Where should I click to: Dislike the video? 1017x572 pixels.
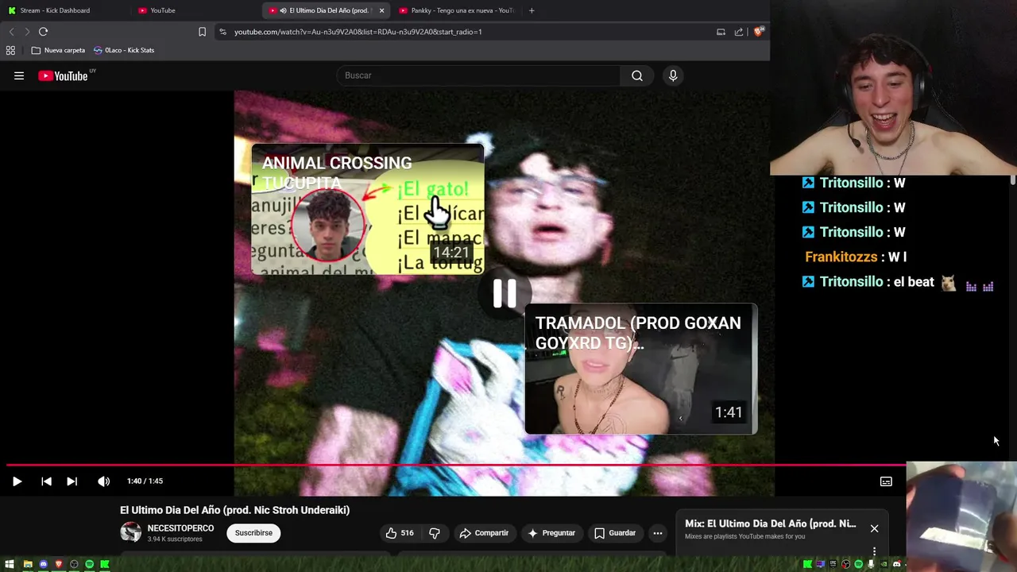pyautogui.click(x=435, y=533)
